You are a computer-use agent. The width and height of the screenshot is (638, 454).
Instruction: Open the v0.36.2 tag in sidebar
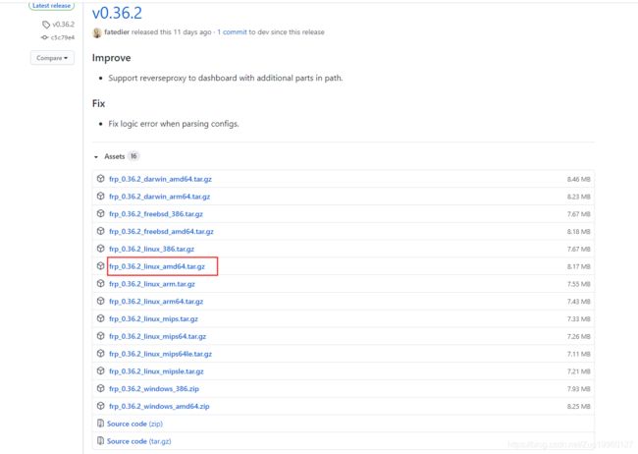click(64, 25)
